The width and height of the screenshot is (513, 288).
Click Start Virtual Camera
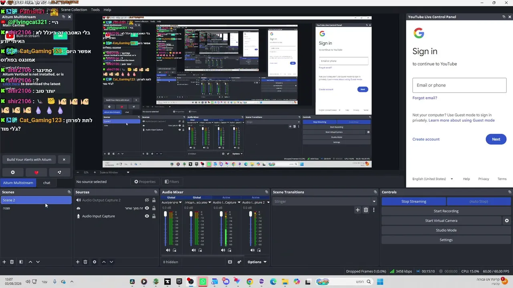(441, 221)
